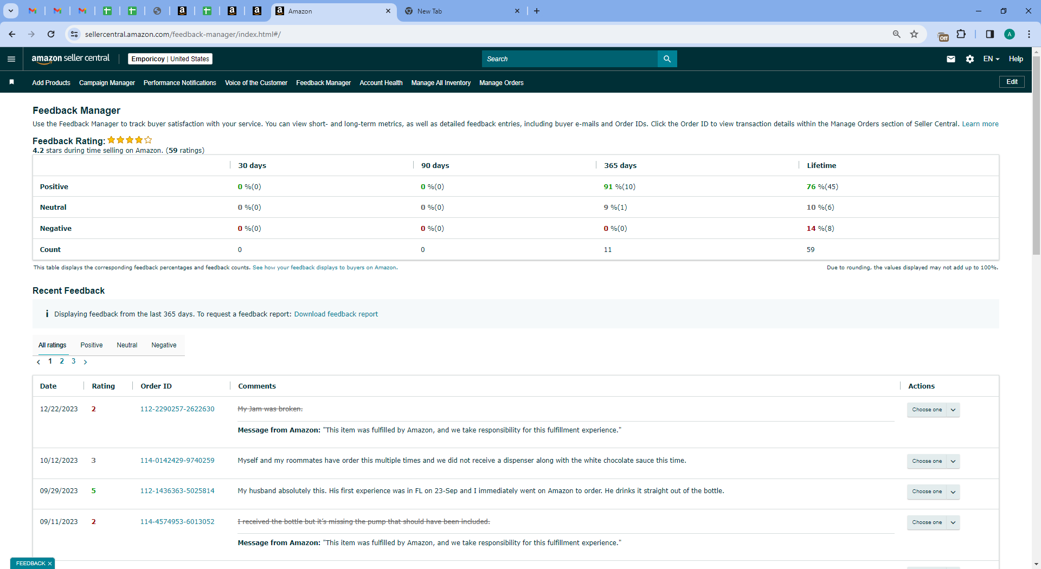Click the bookmark flag icon beside Add Products

tap(11, 82)
